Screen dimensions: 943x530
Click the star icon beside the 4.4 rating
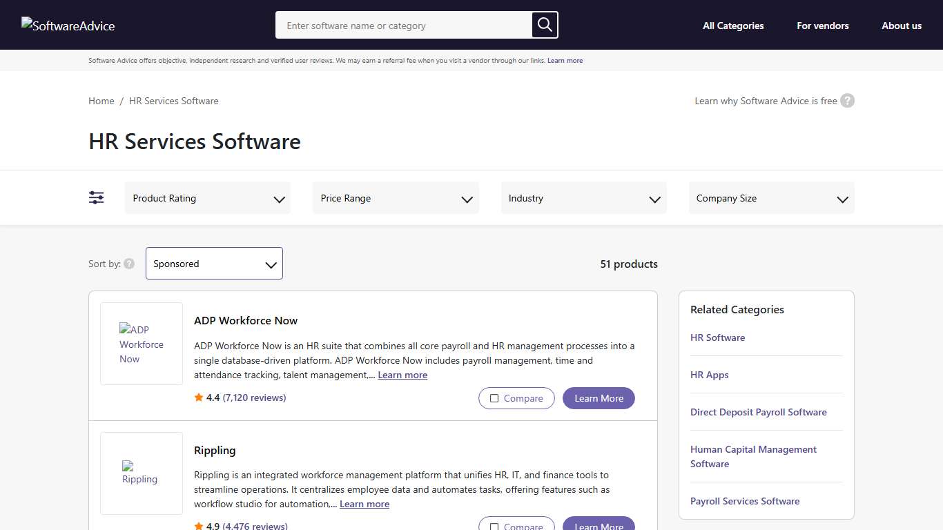click(x=199, y=397)
